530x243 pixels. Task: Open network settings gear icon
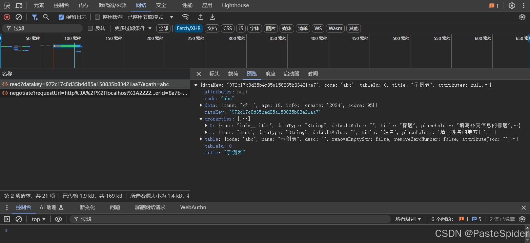tap(522, 17)
